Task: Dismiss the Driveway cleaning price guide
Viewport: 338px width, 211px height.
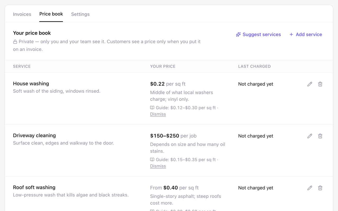Action: (158, 166)
